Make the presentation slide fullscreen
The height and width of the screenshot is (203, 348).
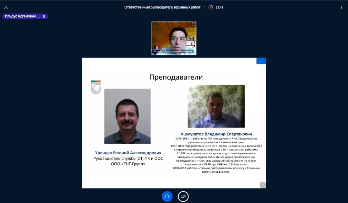pyautogui.click(x=262, y=185)
